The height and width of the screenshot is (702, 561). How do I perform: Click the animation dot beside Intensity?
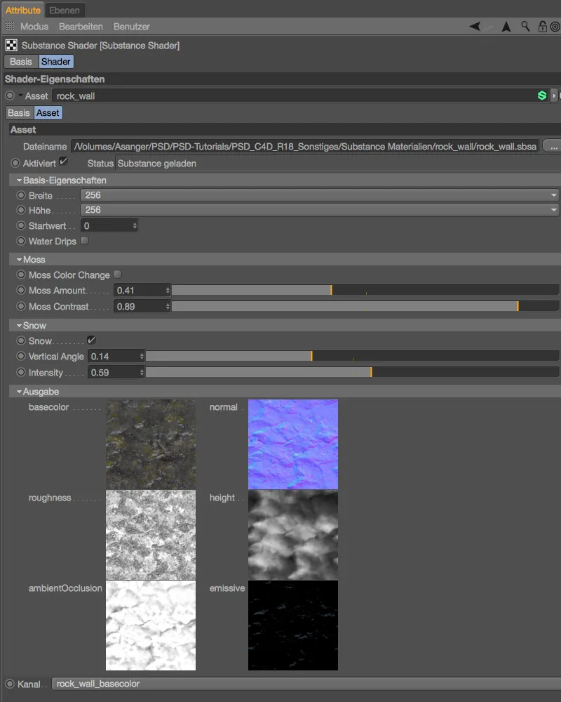21,373
